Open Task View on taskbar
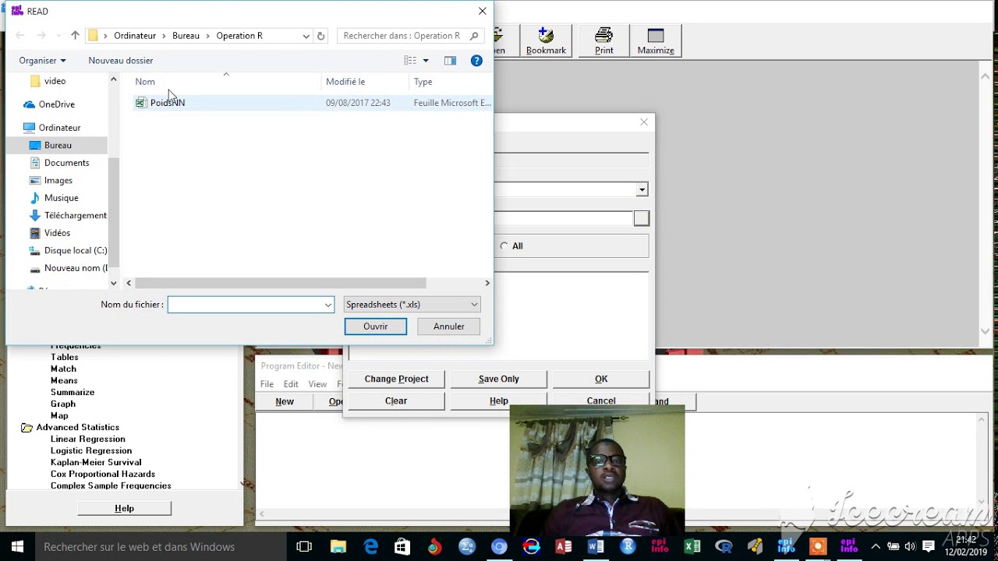The height and width of the screenshot is (561, 998). tap(304, 547)
